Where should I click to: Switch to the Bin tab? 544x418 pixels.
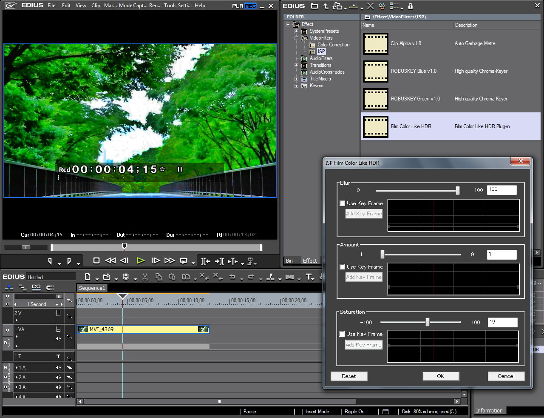pyautogui.click(x=289, y=261)
